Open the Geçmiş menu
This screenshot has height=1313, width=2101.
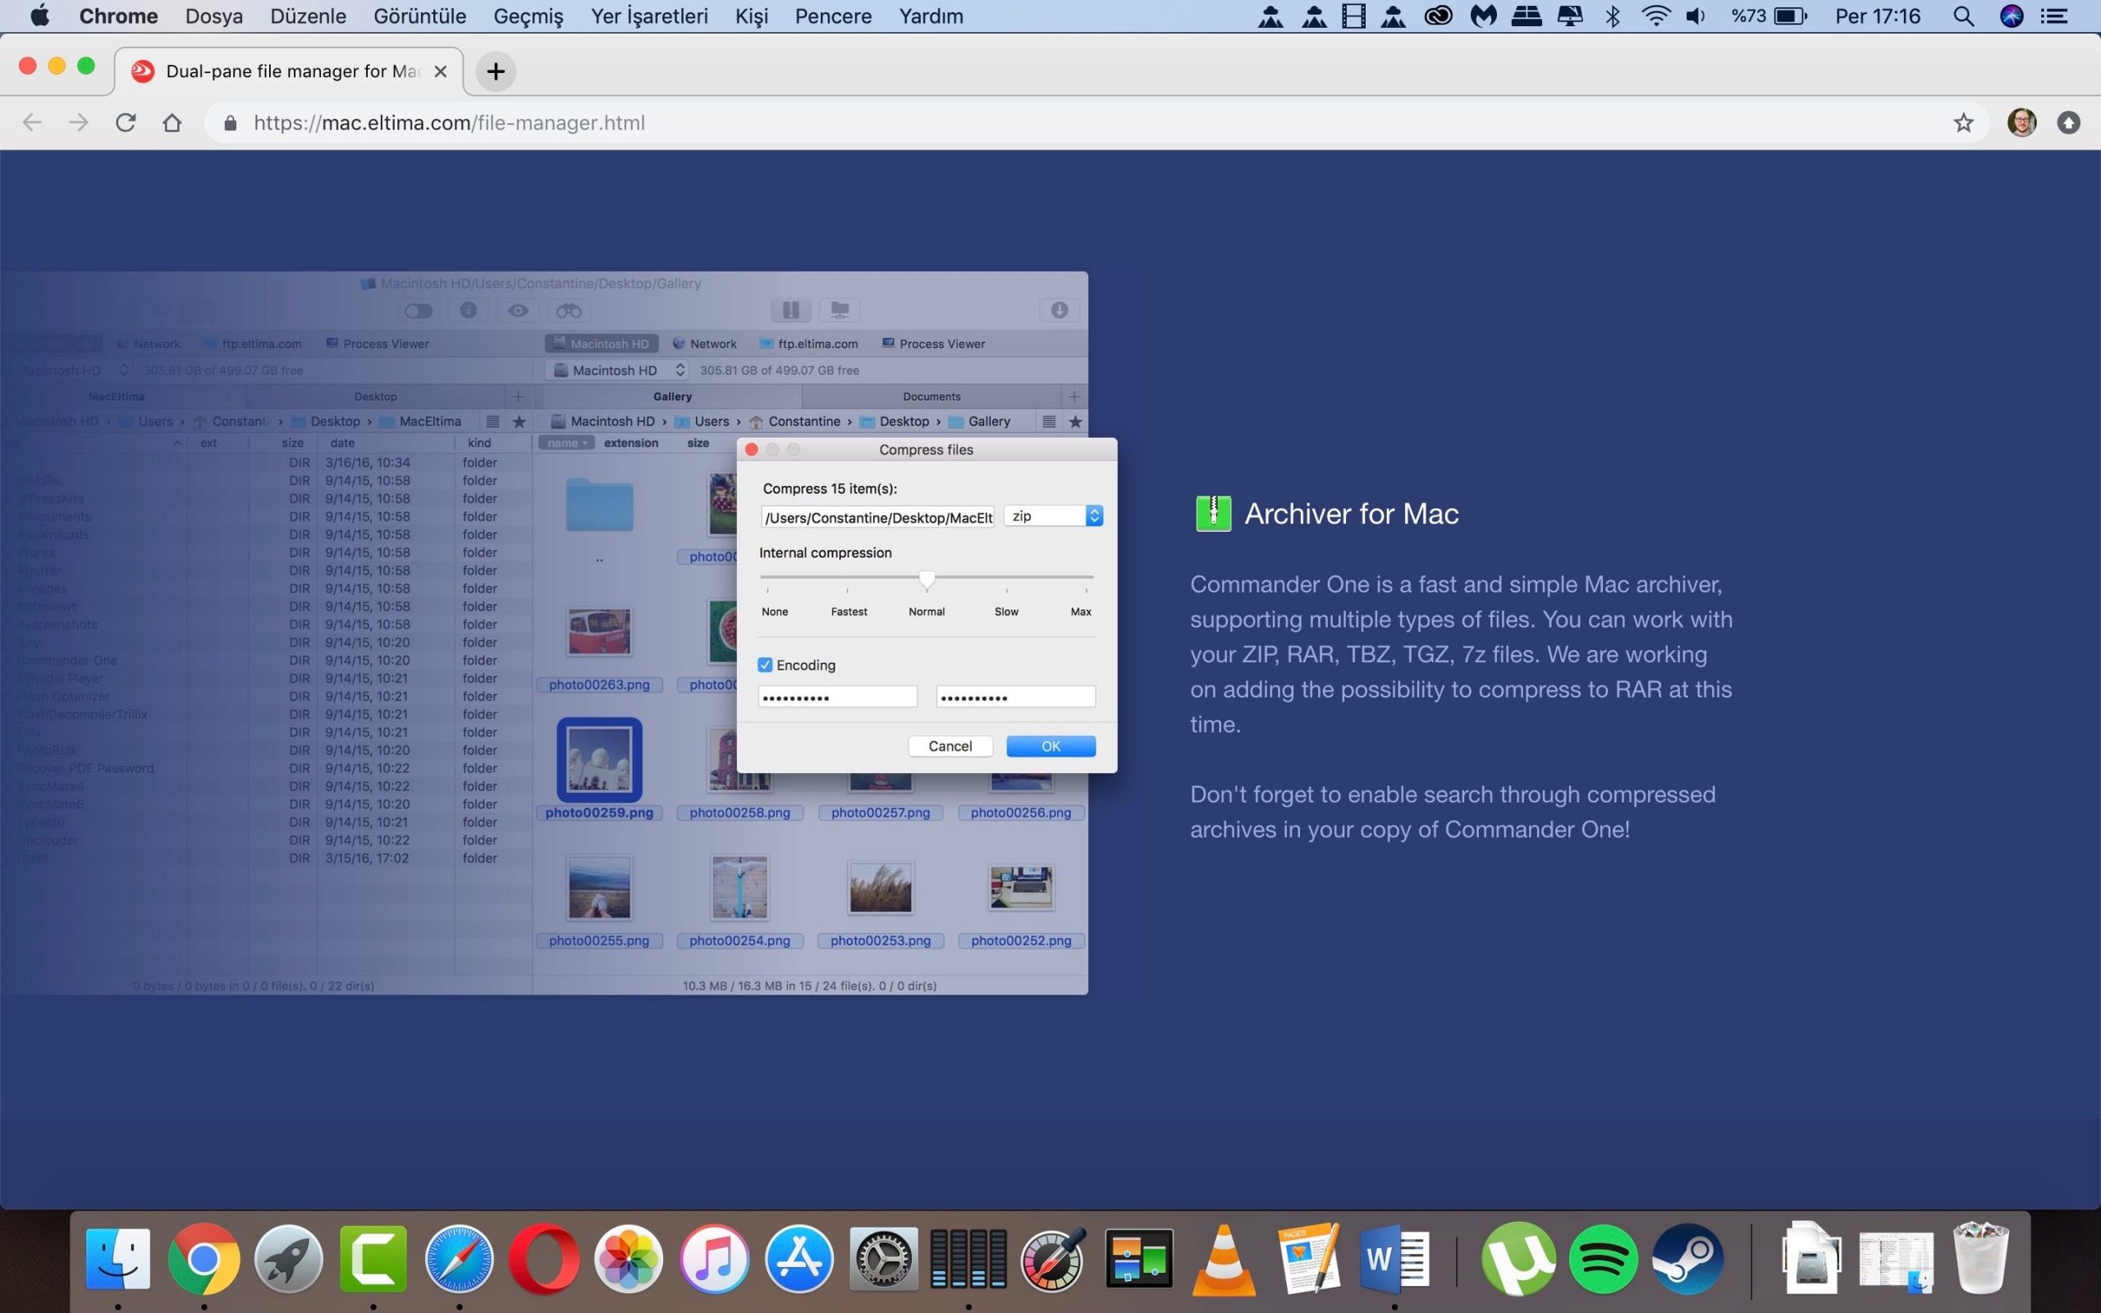click(x=528, y=16)
